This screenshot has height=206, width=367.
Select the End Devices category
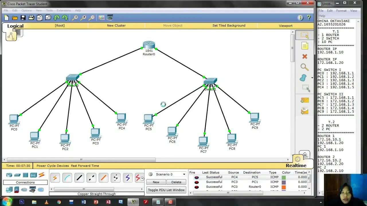(x=9, y=189)
